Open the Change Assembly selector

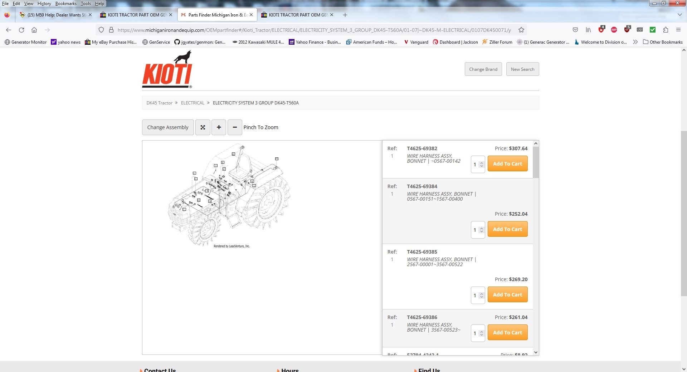[x=167, y=127]
